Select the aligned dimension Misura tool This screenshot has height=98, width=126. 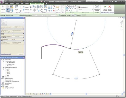point(57,7)
